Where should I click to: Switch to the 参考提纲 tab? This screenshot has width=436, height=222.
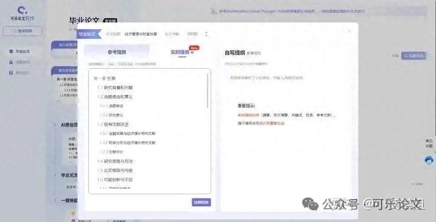pyautogui.click(x=117, y=52)
